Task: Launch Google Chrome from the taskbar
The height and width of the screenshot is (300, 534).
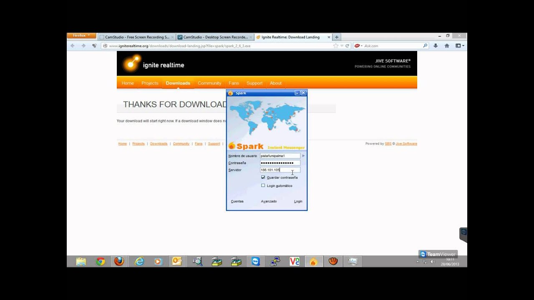Action: 100,261
